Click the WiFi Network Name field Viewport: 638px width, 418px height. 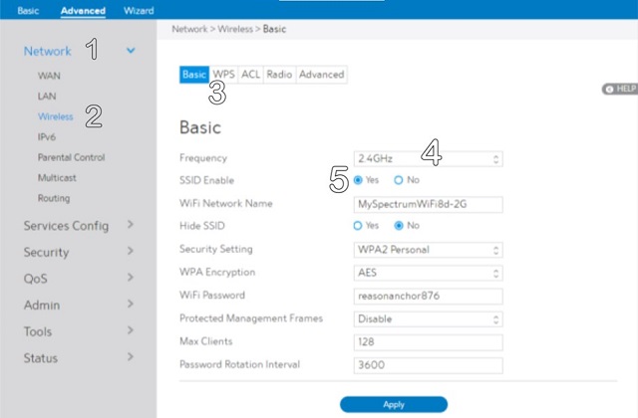click(428, 204)
